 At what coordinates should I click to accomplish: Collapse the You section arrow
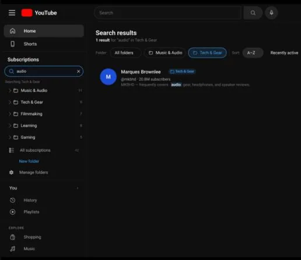tap(78, 188)
